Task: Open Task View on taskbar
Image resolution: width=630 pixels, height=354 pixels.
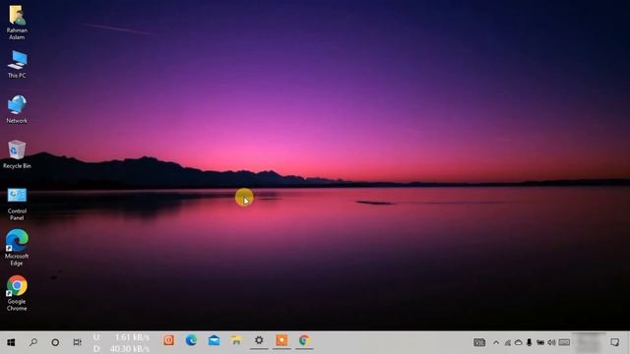Action: [x=77, y=342]
